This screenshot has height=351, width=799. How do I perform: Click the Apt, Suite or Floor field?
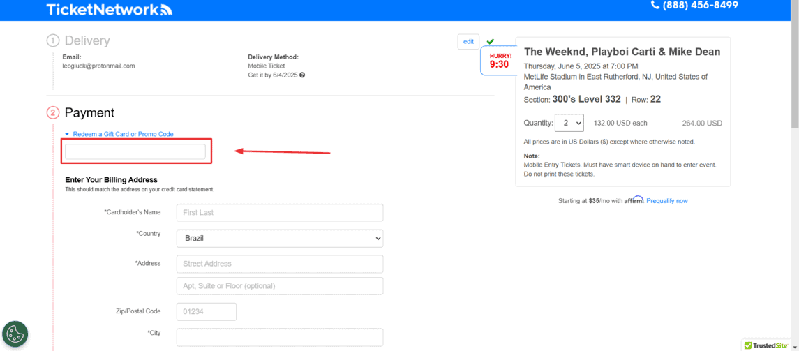280,286
